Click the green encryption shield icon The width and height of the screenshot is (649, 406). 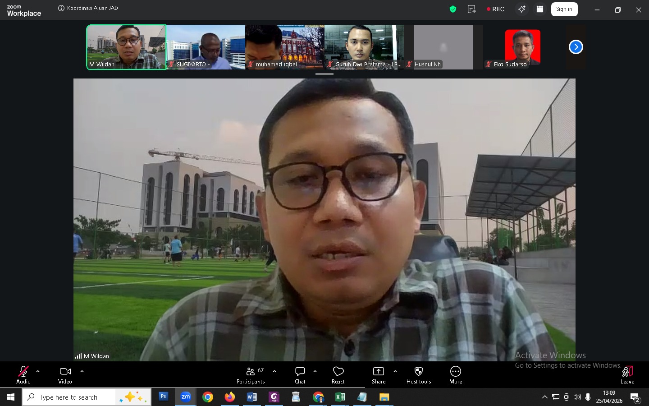(x=453, y=9)
